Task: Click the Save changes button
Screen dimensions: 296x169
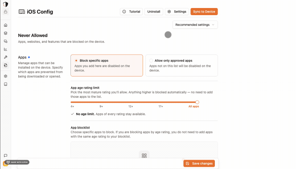Action: 199,164
